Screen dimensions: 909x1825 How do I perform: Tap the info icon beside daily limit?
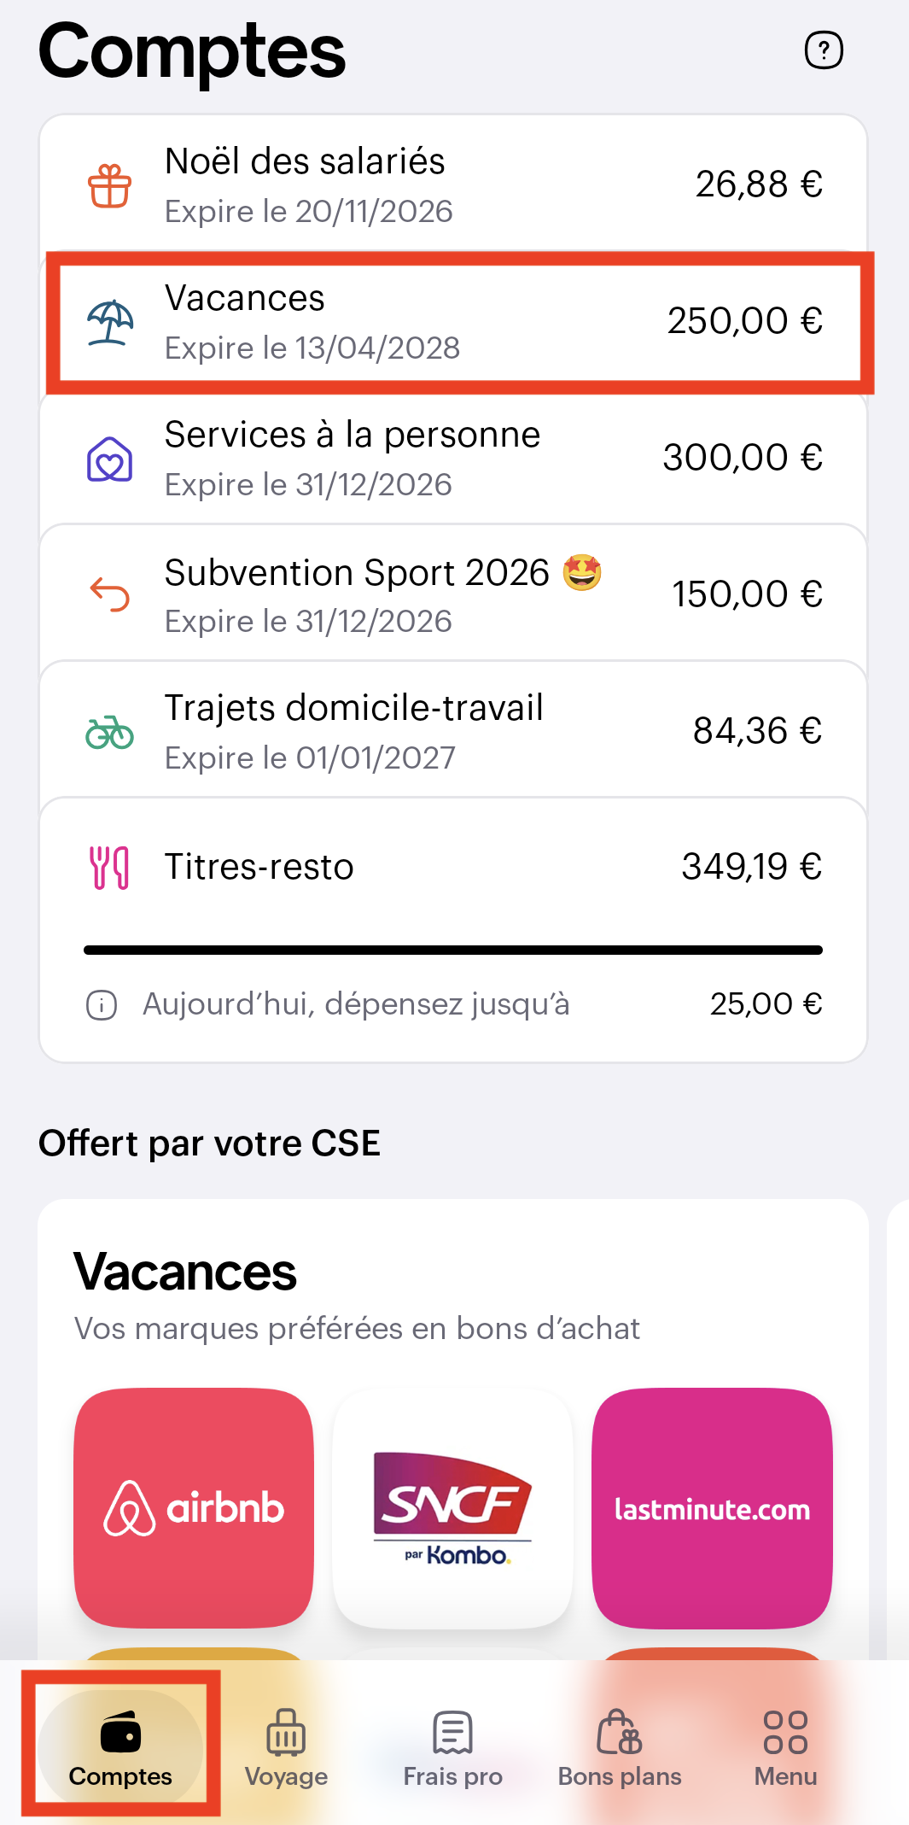tap(102, 1005)
